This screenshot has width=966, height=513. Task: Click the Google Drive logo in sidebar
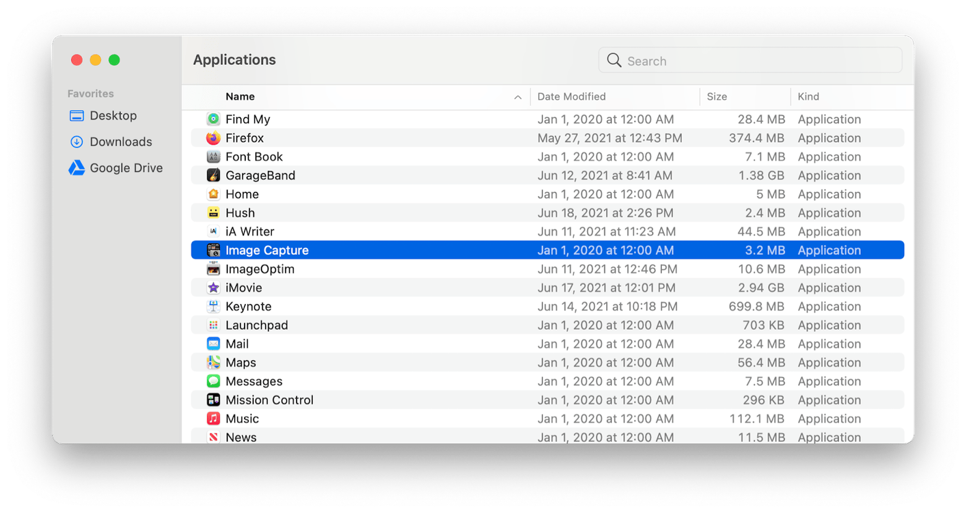tap(77, 168)
